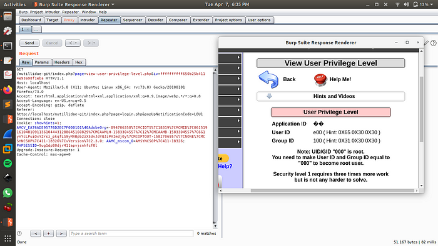The image size is (438, 246).
Task: Open the Burp Suite Response Renderer app menu
Action: coord(74,4)
